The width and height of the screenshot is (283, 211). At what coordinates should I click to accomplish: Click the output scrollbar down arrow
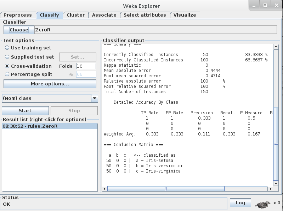tap(276, 183)
